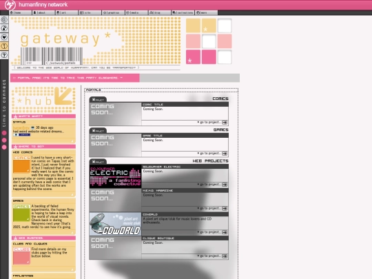Open the art menu tab

67,12
